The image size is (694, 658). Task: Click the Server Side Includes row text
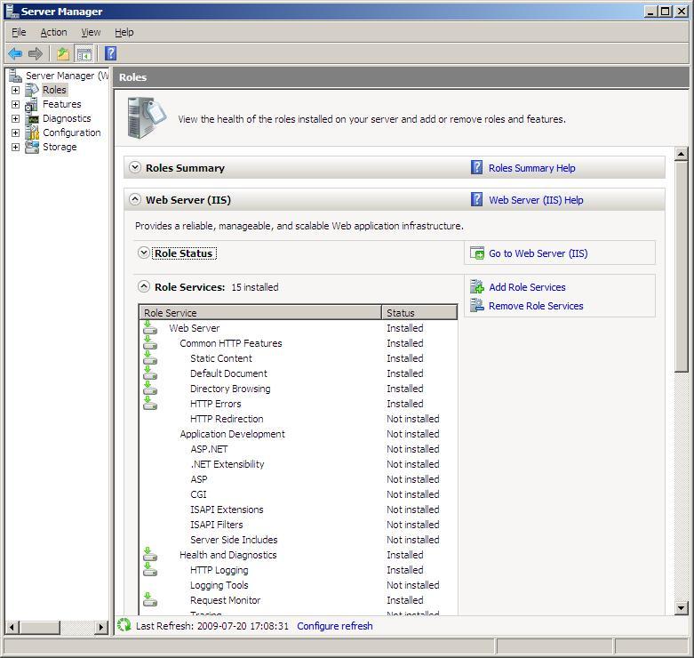tap(234, 540)
